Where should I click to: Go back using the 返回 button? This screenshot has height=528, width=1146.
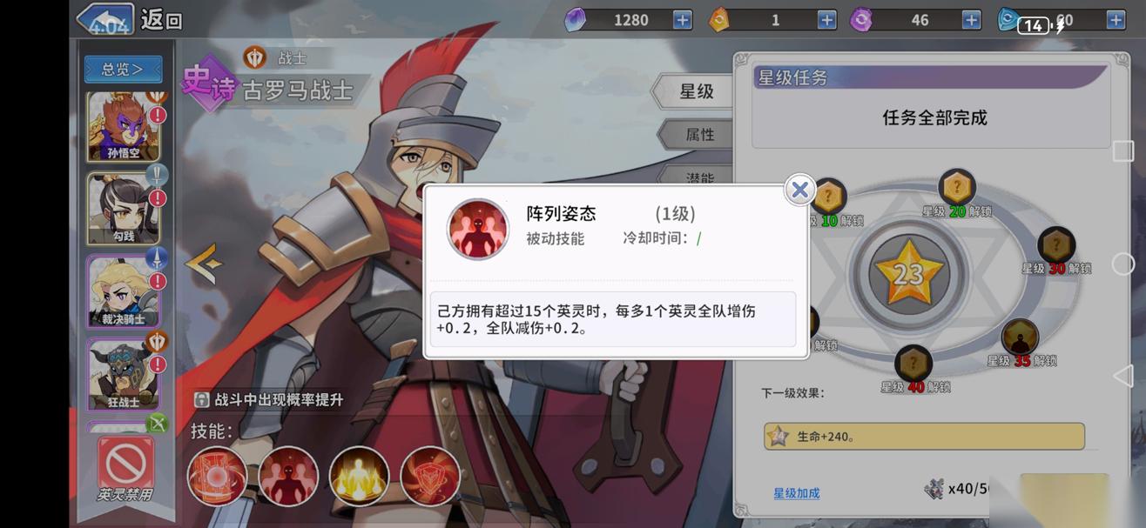[130, 19]
